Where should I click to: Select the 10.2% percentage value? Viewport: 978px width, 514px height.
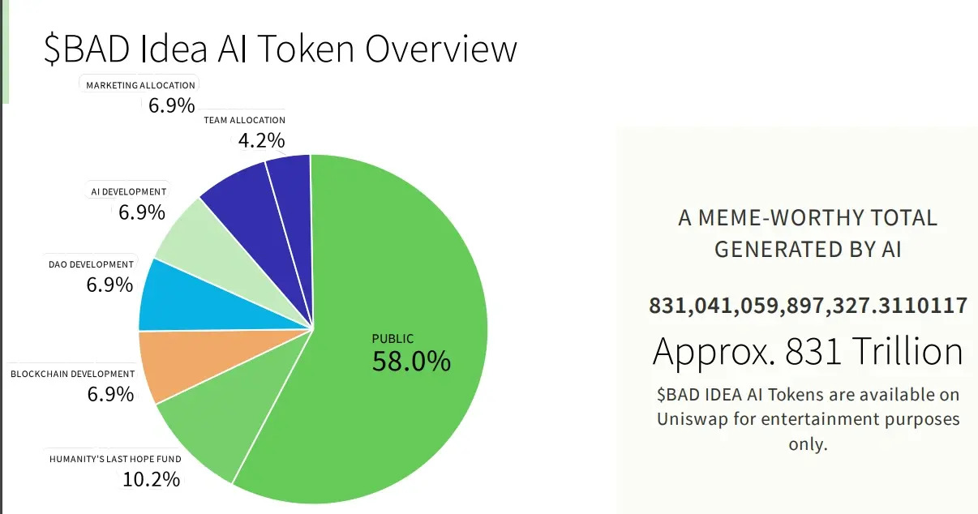coord(151,479)
